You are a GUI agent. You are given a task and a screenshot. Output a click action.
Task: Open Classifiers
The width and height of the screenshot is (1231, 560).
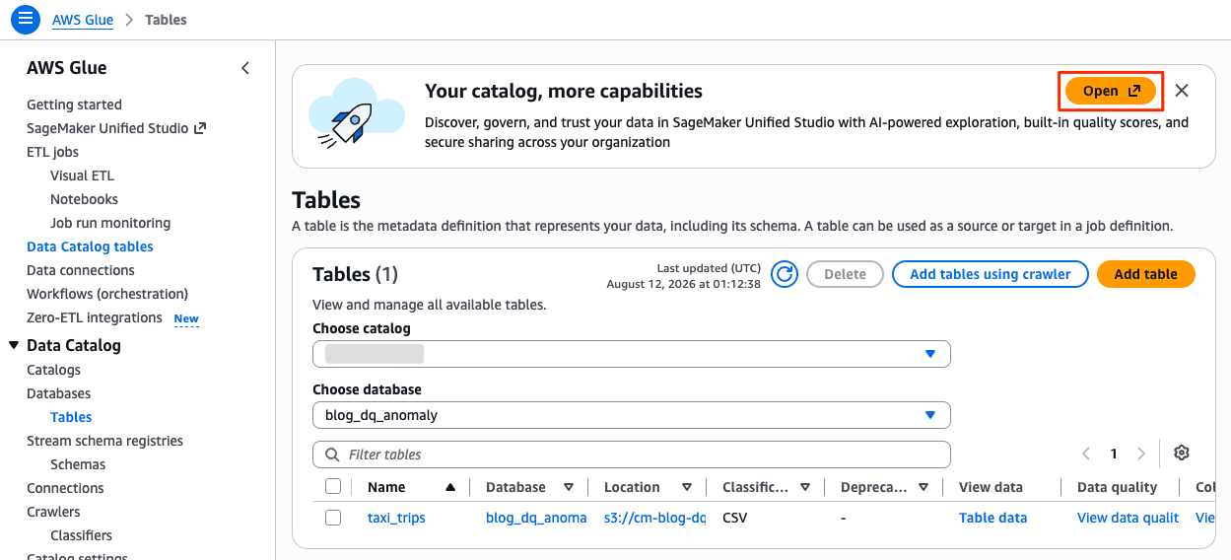point(81,535)
